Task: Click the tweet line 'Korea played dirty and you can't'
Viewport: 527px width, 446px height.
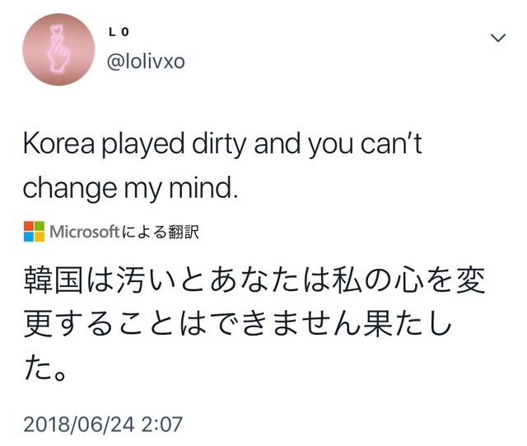Action: (x=222, y=145)
